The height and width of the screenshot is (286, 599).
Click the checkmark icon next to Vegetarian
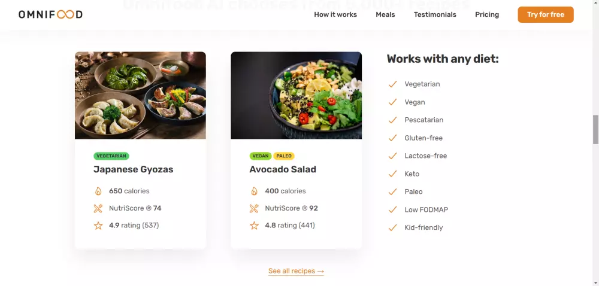pos(393,84)
